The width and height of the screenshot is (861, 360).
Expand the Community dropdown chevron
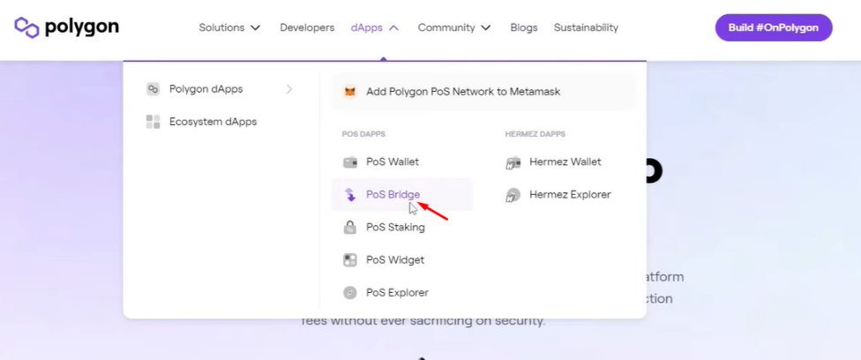coord(486,27)
